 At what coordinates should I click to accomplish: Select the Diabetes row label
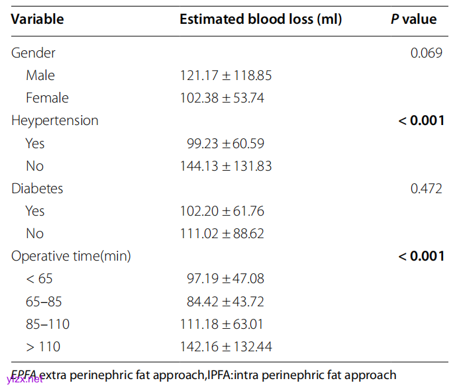point(37,189)
